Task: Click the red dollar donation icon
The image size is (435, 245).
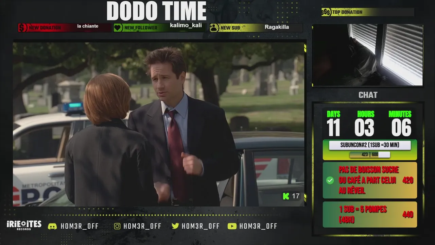Action: (x=22, y=28)
